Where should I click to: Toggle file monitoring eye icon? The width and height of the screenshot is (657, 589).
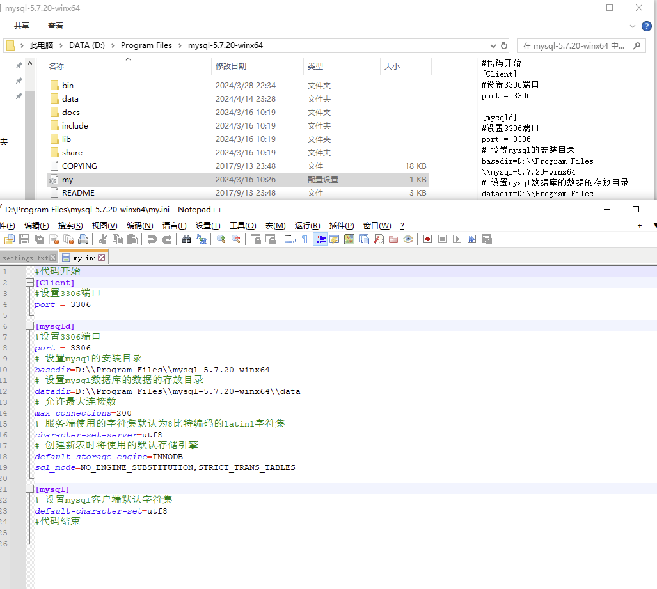point(408,239)
